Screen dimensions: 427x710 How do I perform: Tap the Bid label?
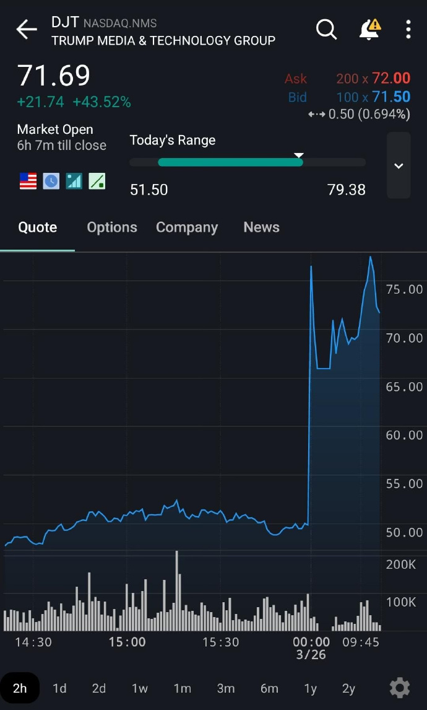click(x=297, y=97)
